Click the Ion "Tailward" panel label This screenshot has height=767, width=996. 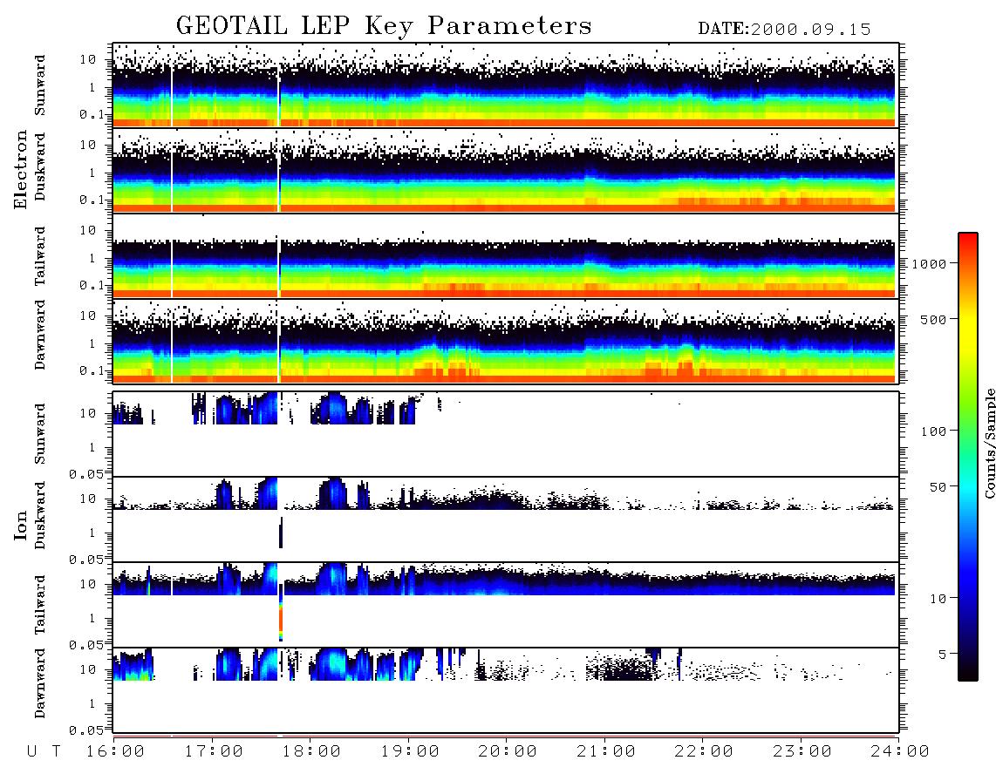(40, 605)
